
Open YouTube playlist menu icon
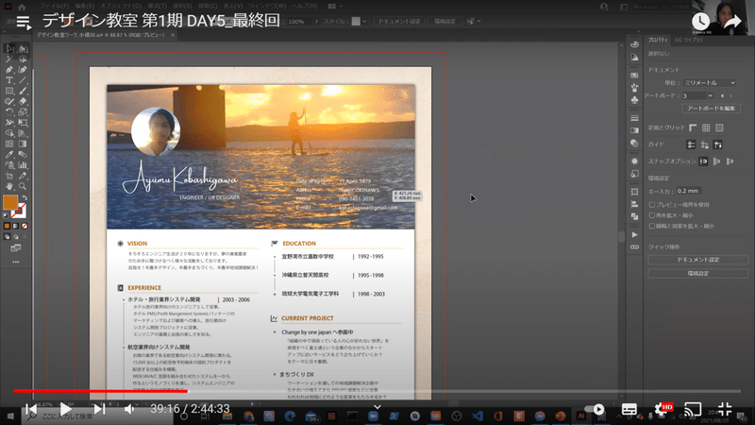pos(23,22)
